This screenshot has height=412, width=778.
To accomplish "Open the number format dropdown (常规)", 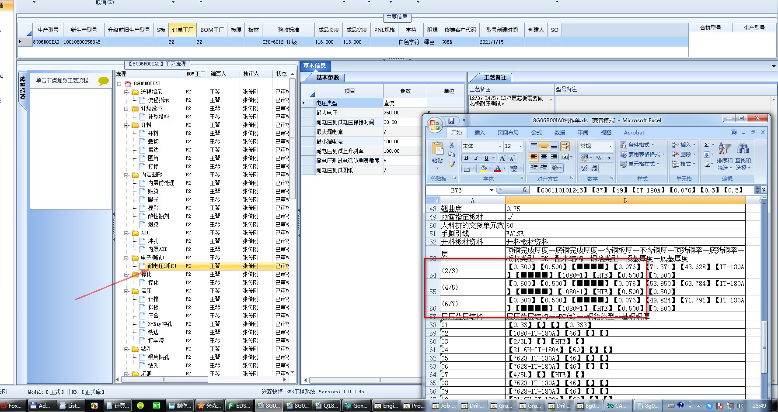I will [x=611, y=146].
